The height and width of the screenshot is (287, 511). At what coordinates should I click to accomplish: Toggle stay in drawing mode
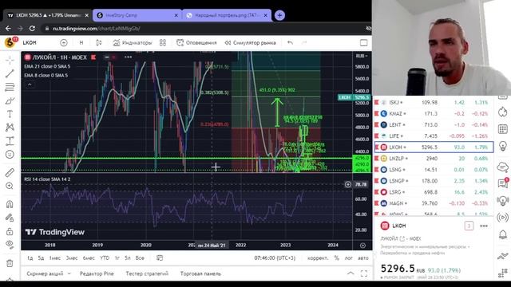tap(10, 218)
